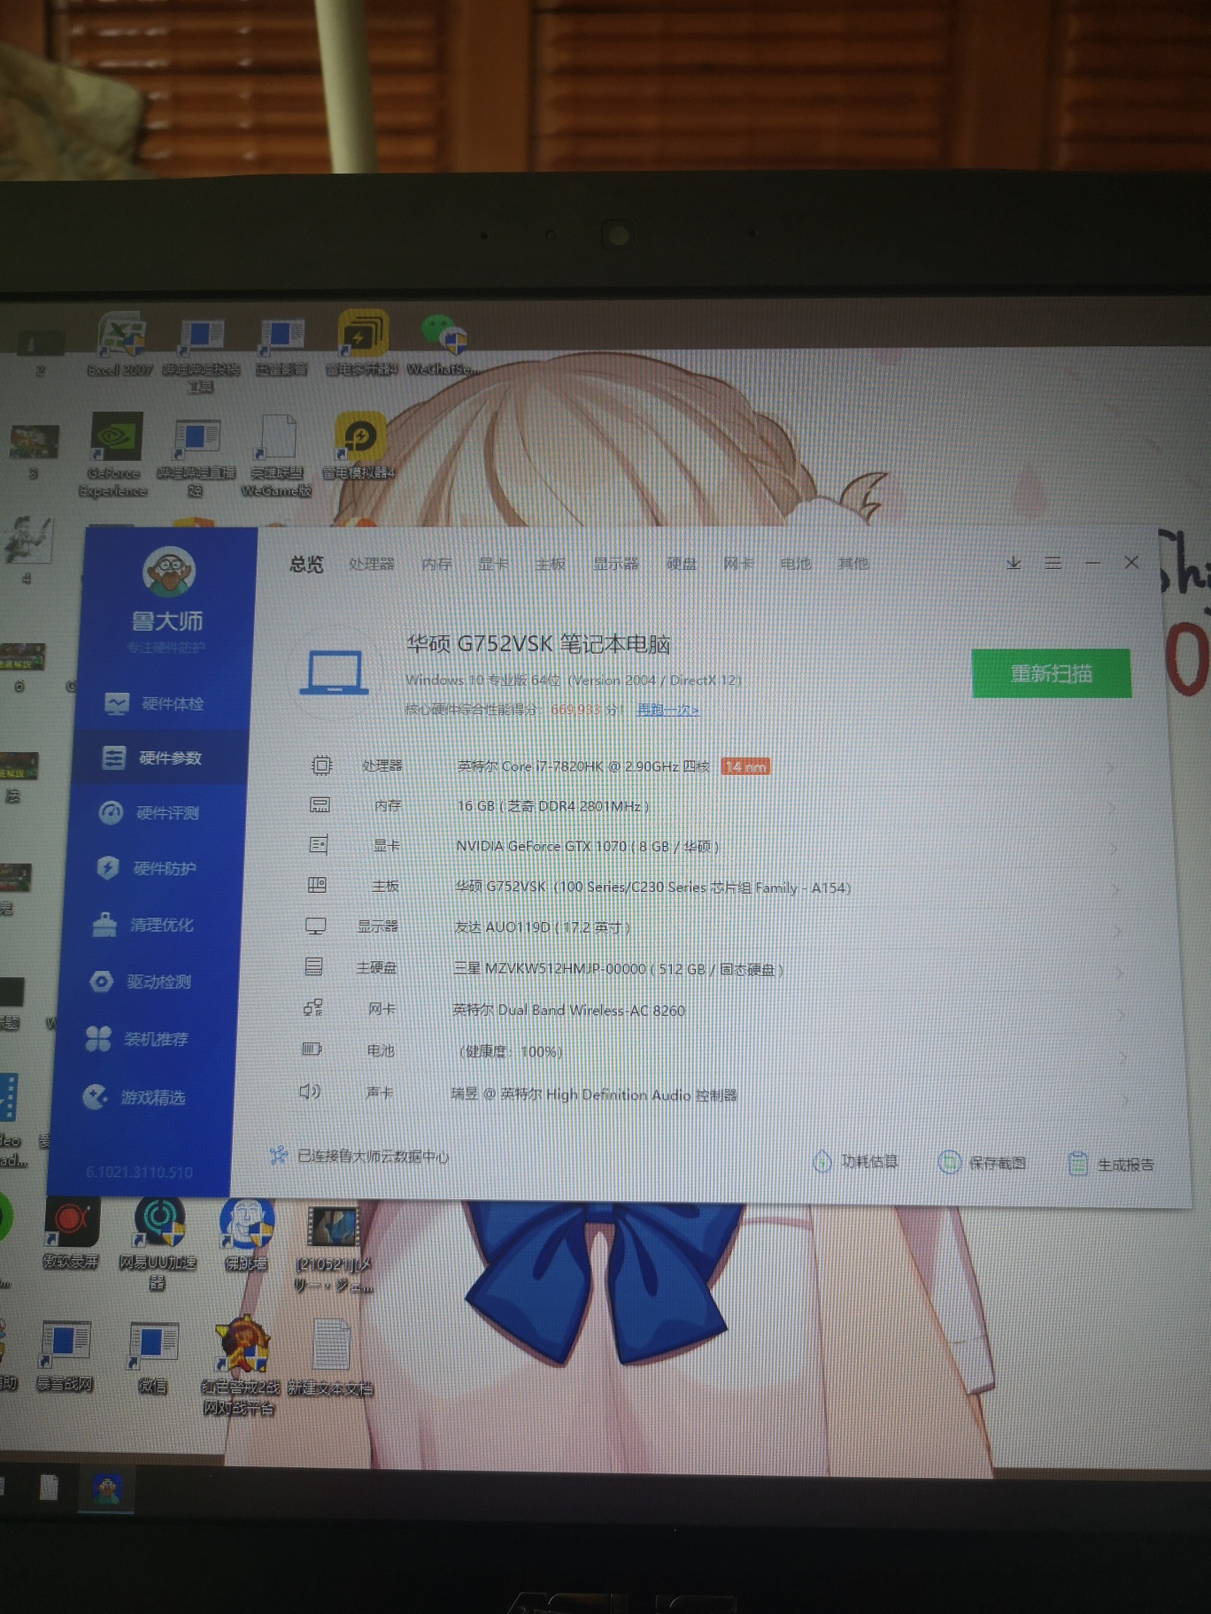Expand the 主硬盘 row chevron

pyautogui.click(x=1121, y=973)
